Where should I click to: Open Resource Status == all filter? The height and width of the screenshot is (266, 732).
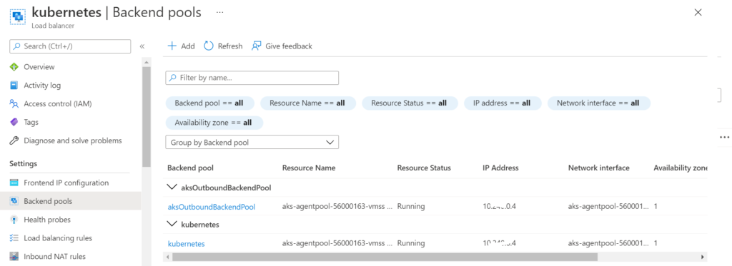tap(410, 103)
